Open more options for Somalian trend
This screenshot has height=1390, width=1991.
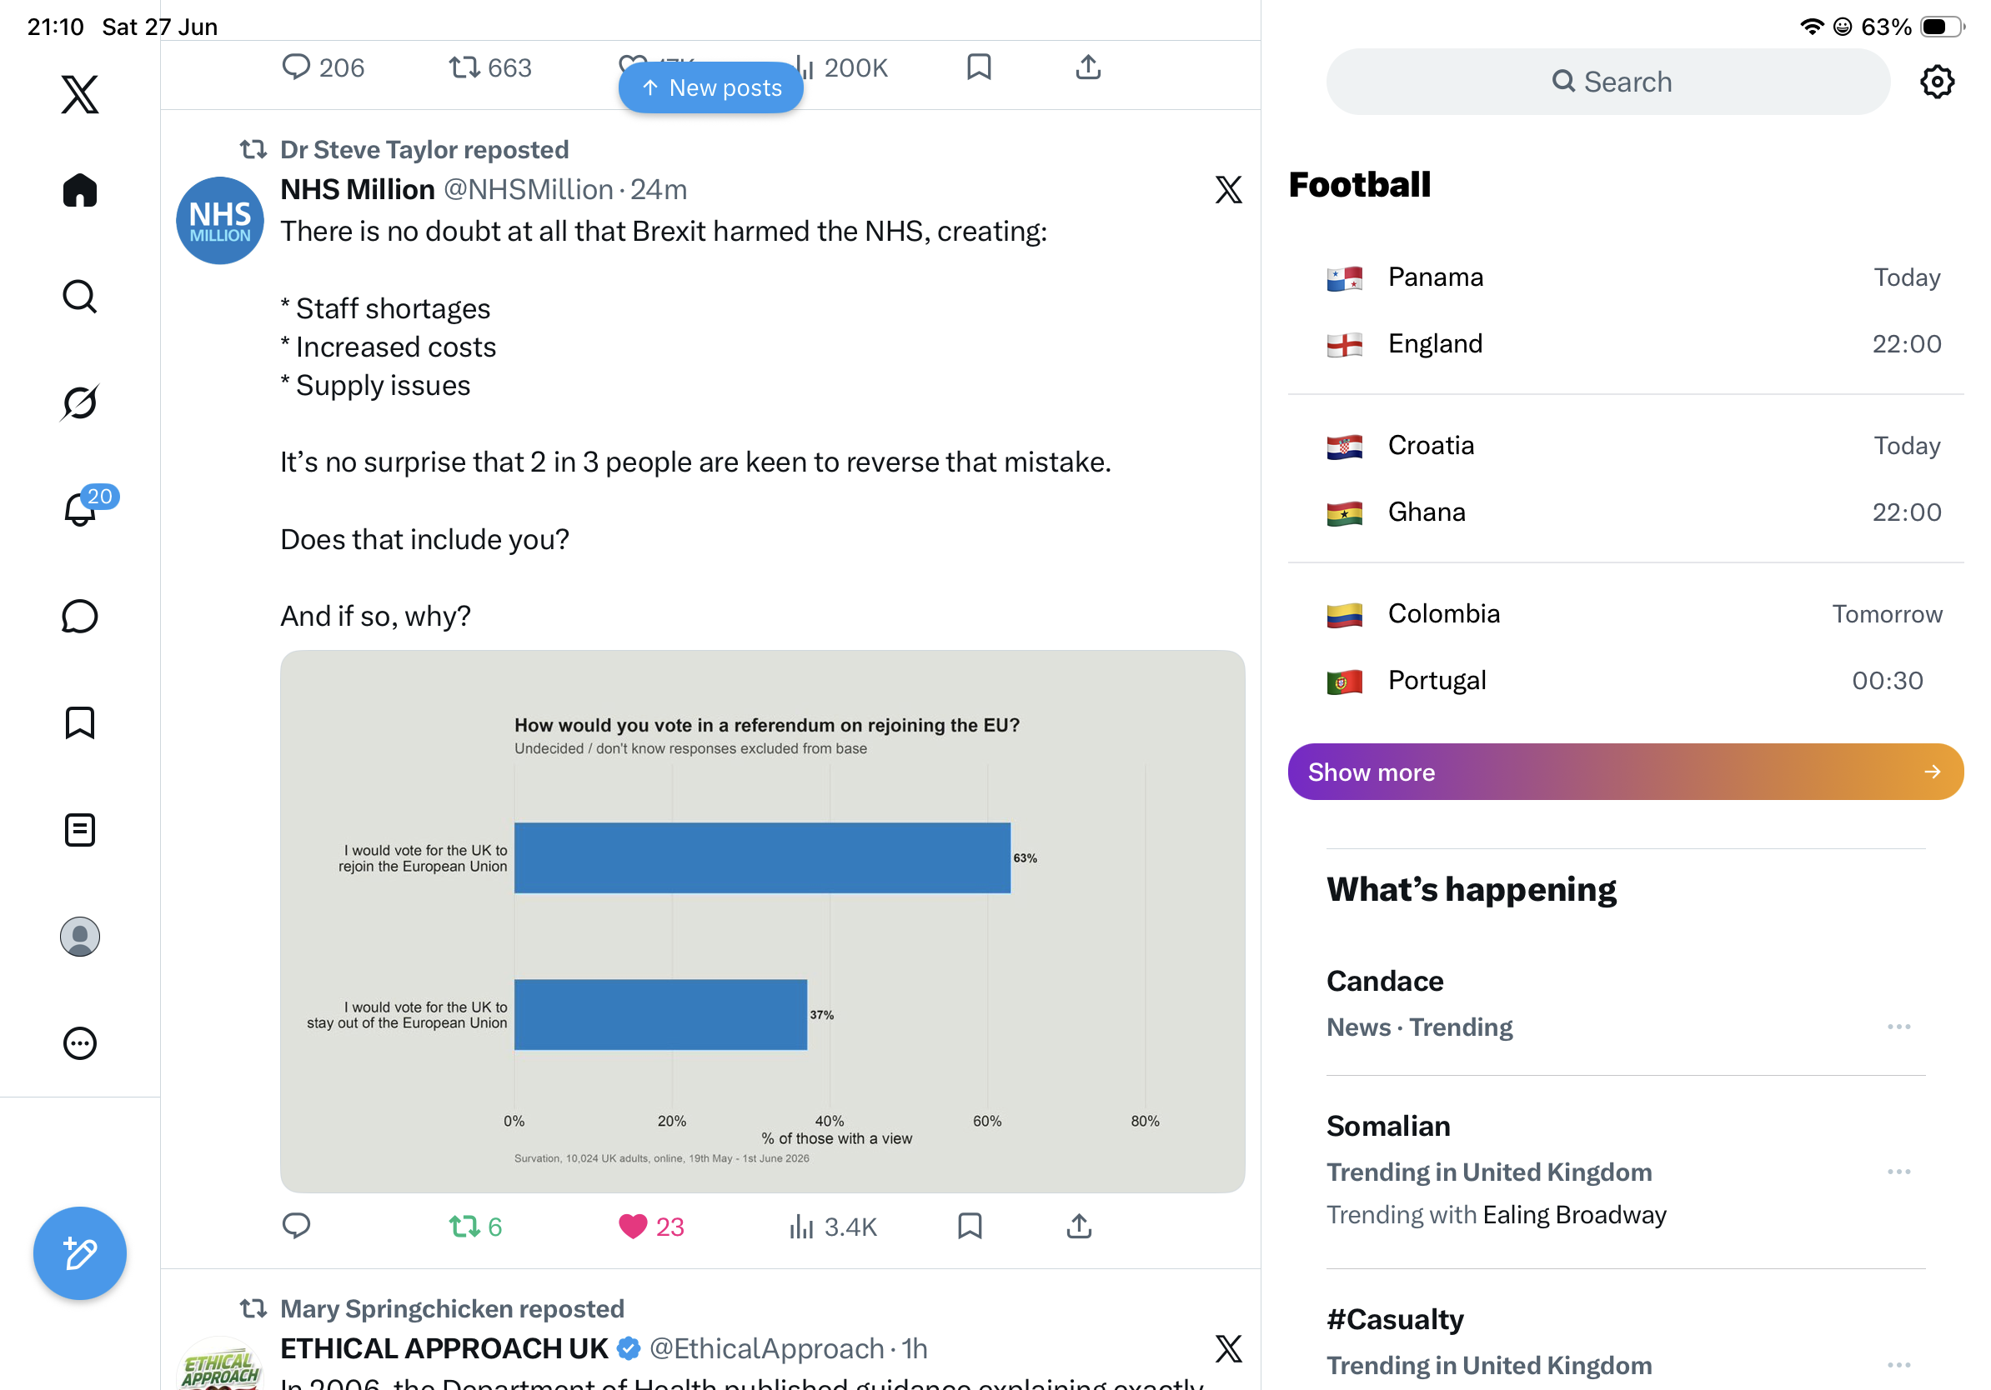click(x=1898, y=1171)
